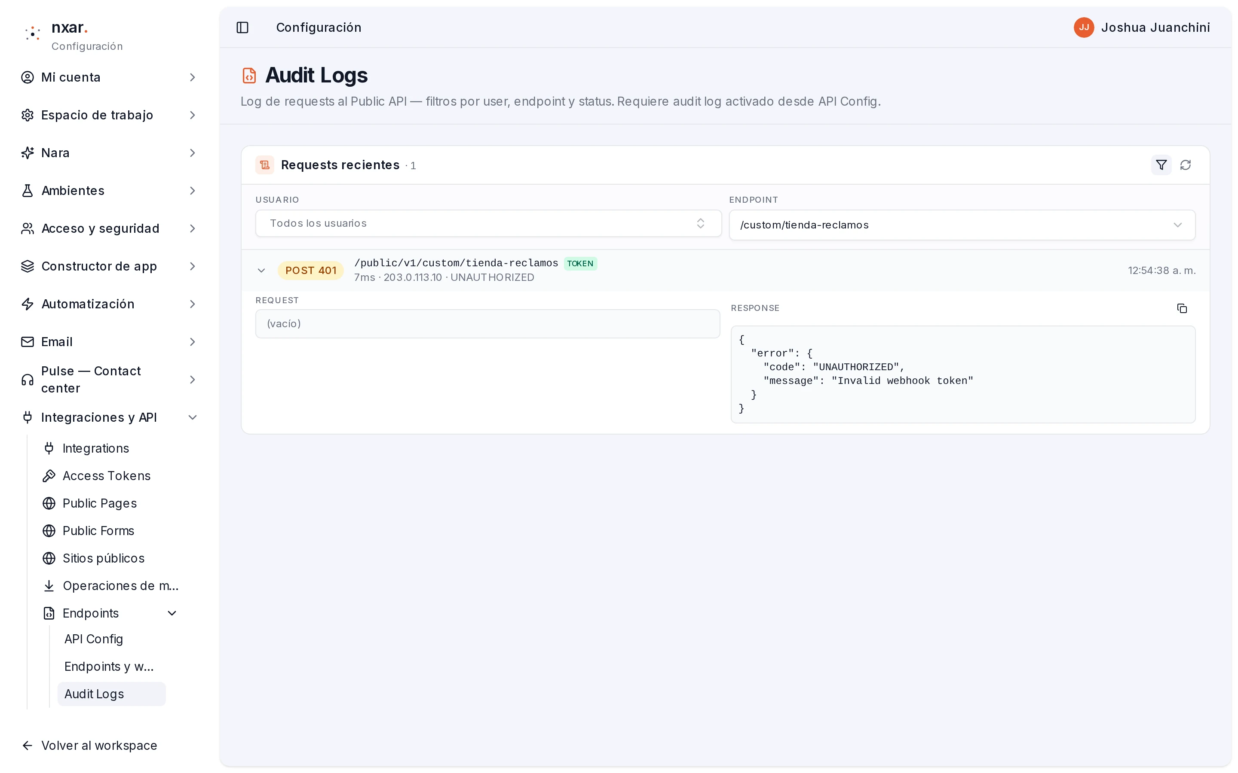Click the response JSON code block
The height and width of the screenshot is (773, 1238).
click(963, 374)
